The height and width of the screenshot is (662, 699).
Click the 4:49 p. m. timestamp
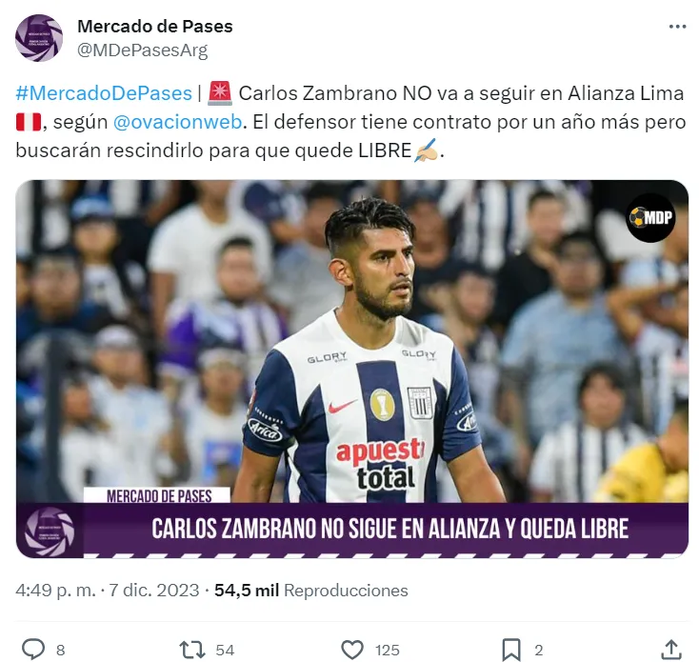click(56, 591)
